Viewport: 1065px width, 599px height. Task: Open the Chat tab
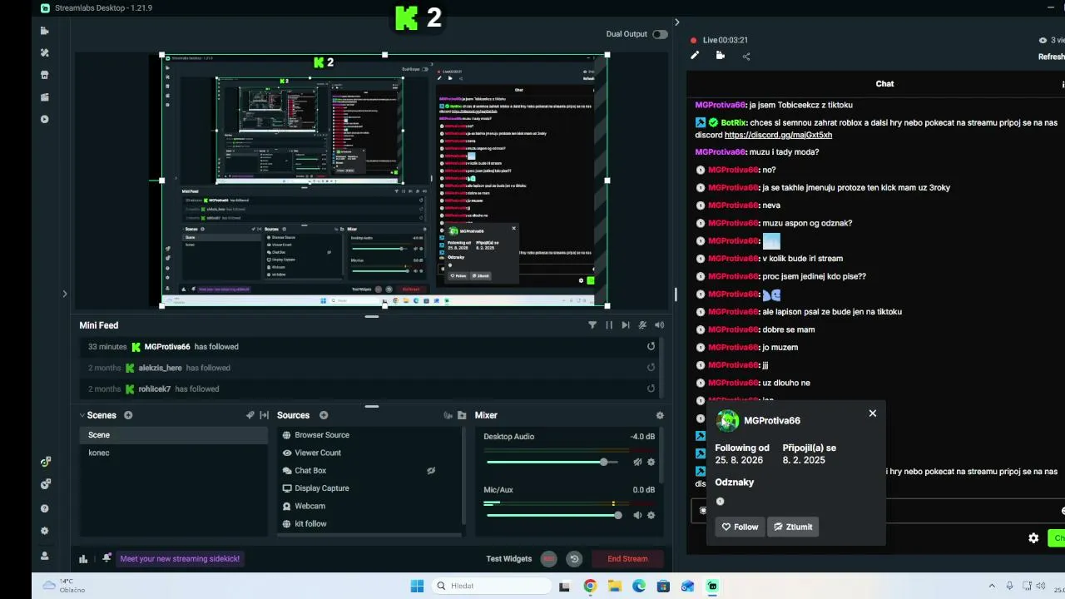click(x=884, y=84)
